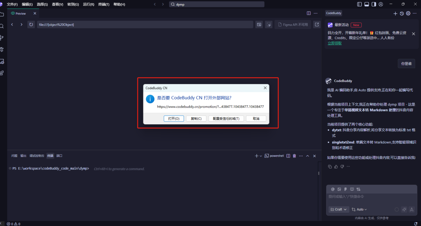
Task: Reload the Preview page
Action: click(31, 25)
